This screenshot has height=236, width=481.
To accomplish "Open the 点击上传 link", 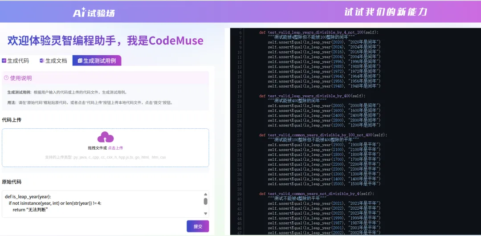I will [x=115, y=148].
